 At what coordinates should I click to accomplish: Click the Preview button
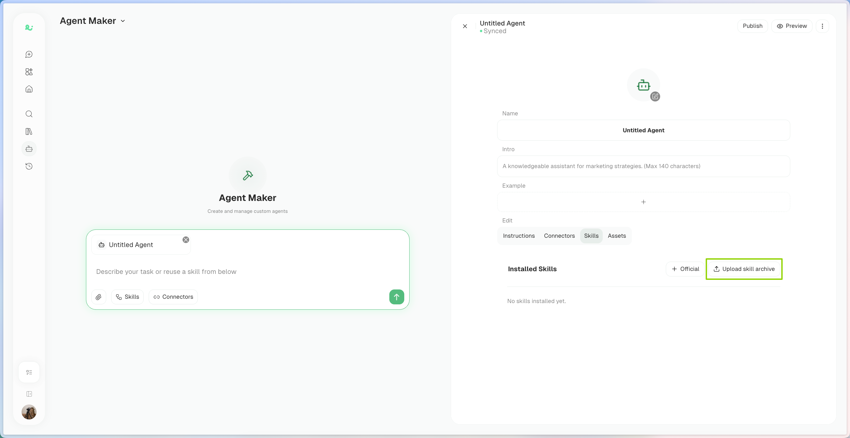[x=792, y=26]
